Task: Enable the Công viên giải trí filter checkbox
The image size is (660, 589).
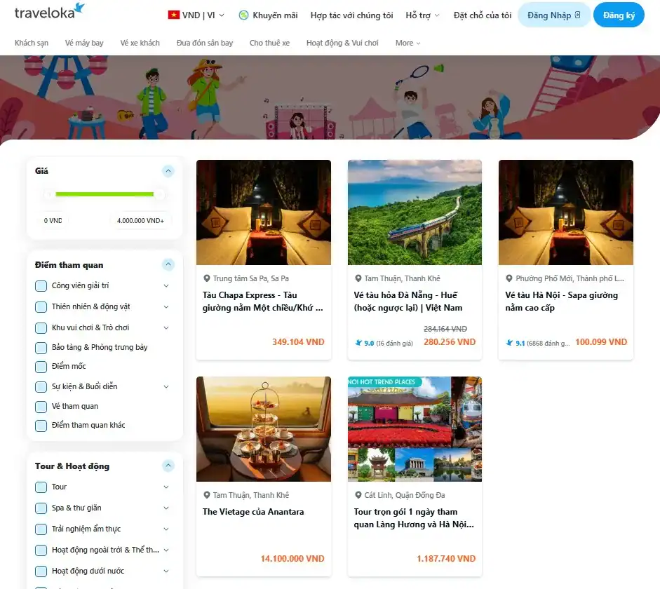Action: coord(41,286)
